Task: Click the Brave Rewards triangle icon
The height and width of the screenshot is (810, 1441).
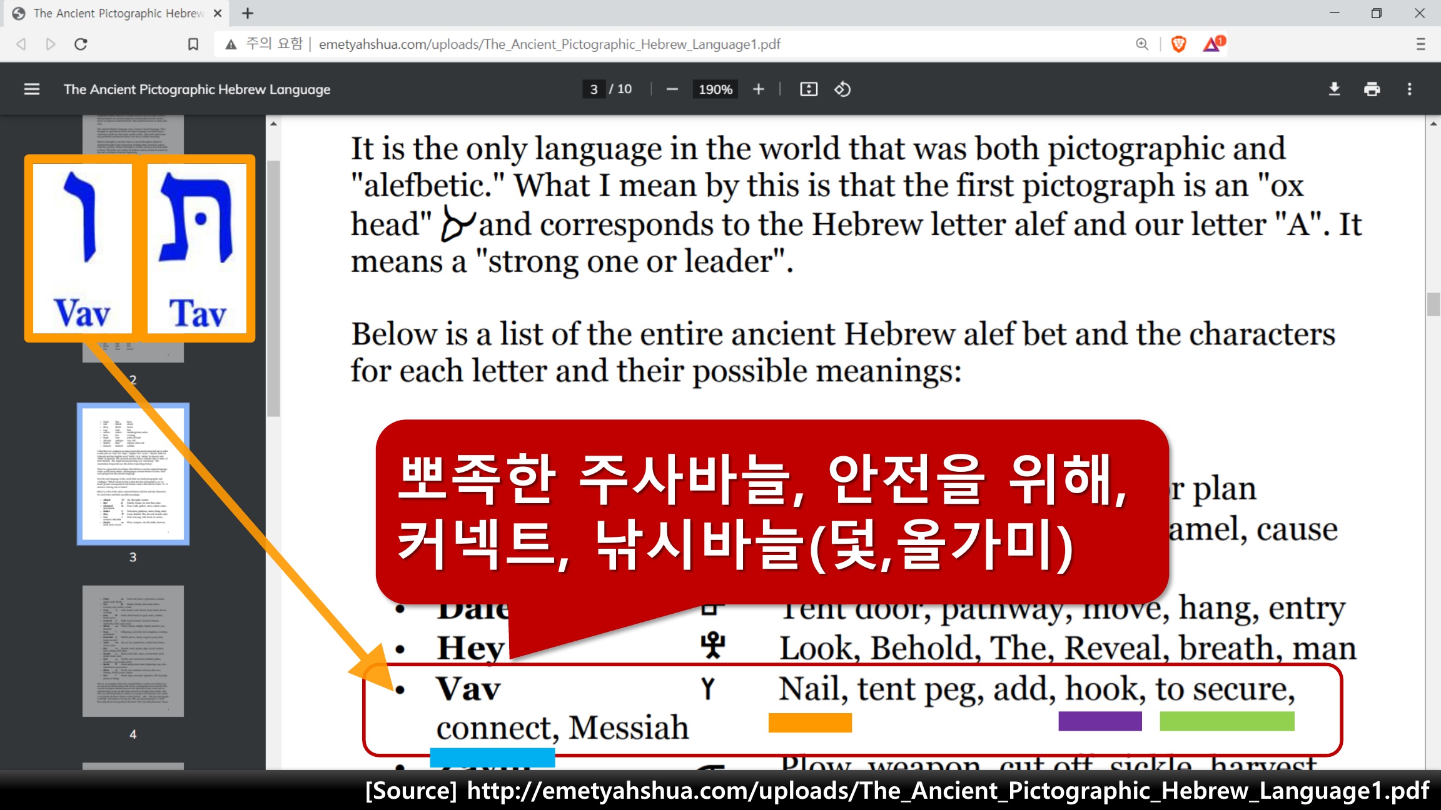Action: 1213,44
